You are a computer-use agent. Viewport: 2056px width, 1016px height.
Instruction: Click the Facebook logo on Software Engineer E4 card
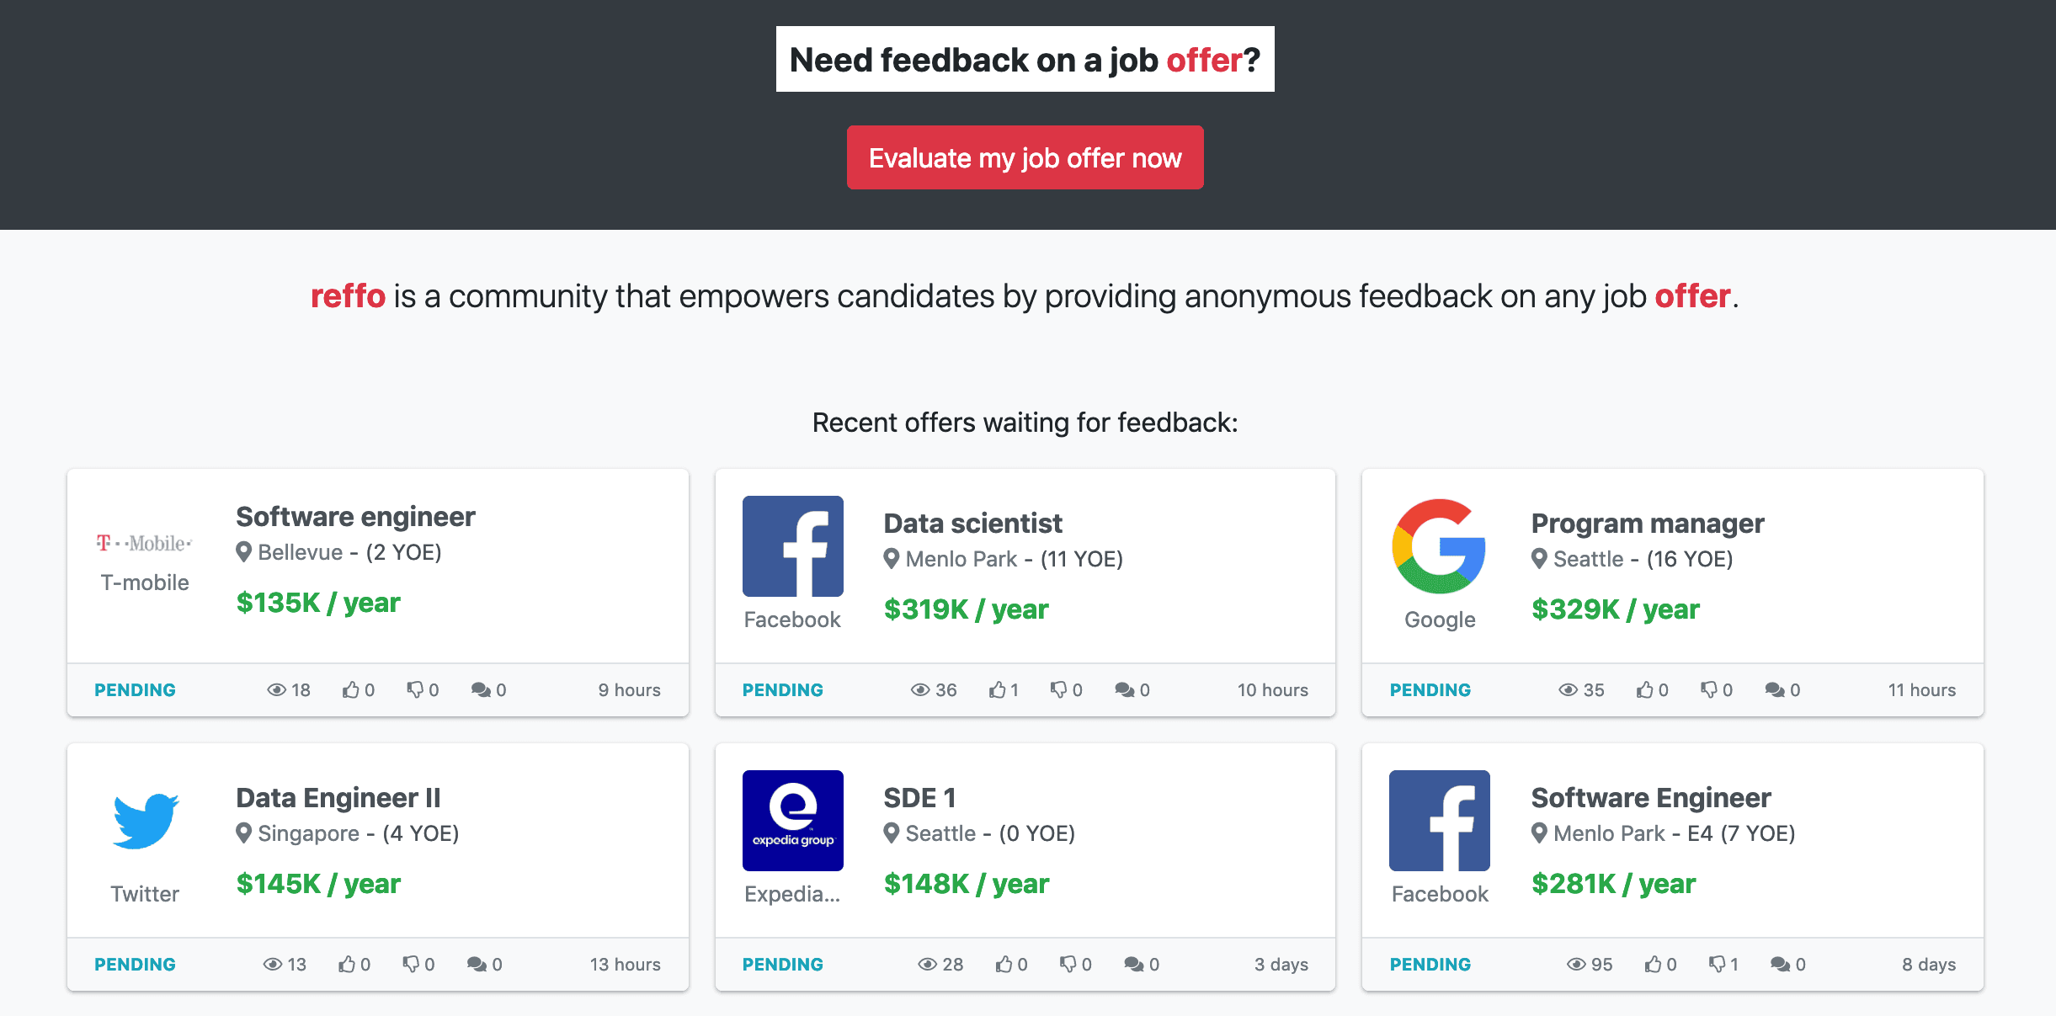click(1439, 821)
